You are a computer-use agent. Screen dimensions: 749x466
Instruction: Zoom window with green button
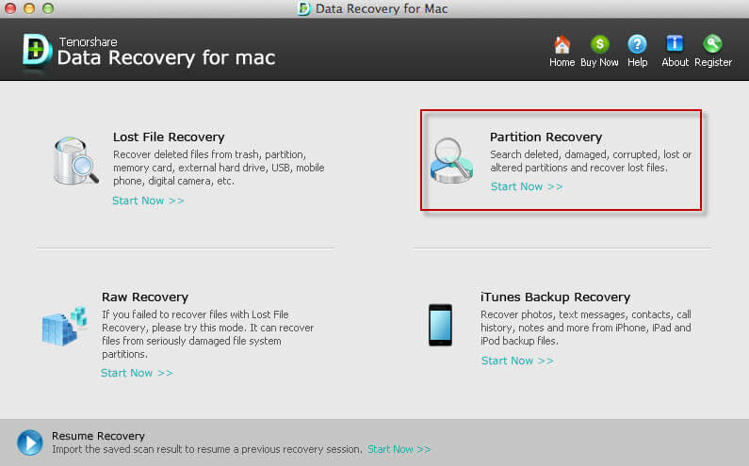pyautogui.click(x=48, y=8)
